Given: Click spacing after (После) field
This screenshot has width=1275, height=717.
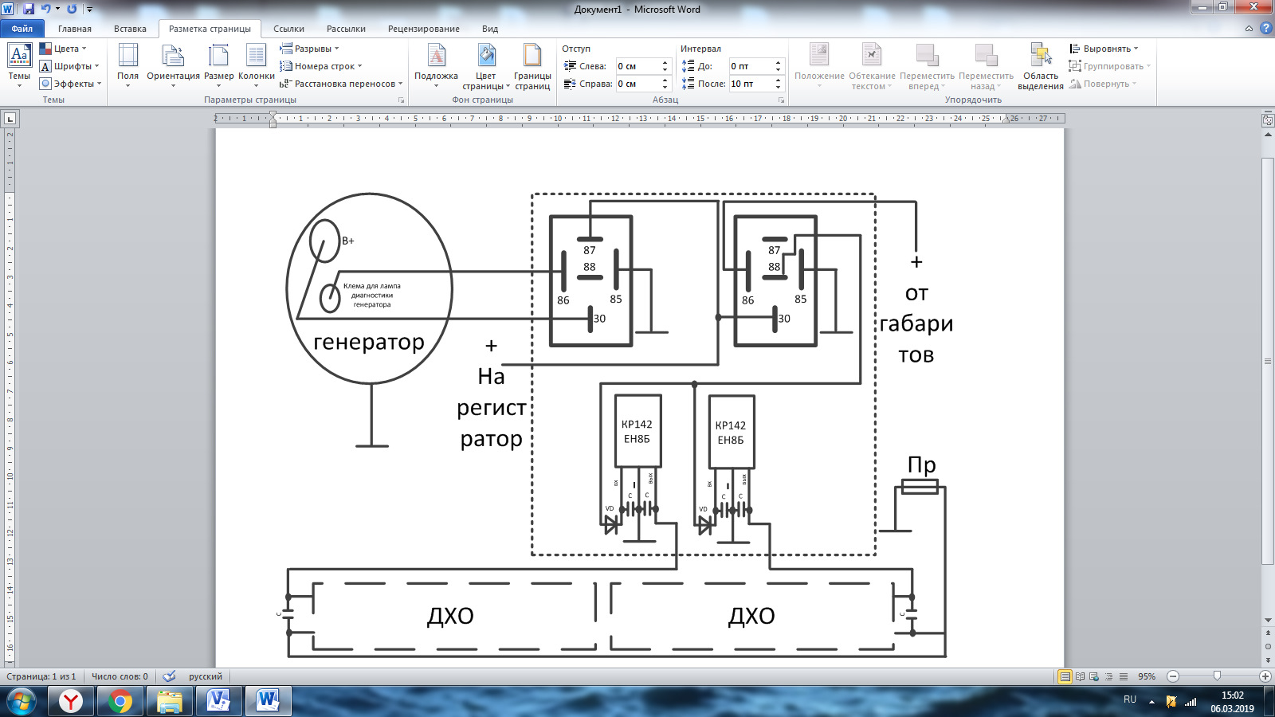Looking at the screenshot, I should tap(750, 84).
